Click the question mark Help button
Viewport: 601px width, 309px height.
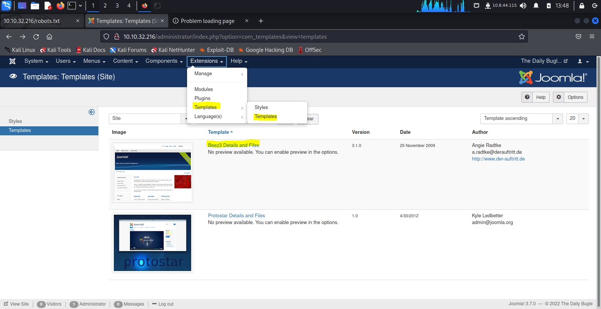(x=535, y=97)
